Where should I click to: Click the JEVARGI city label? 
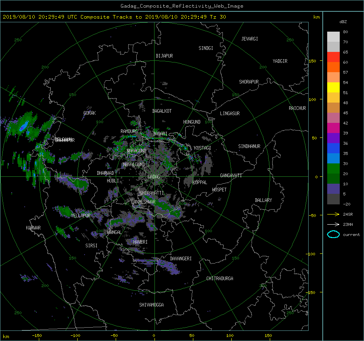[x=250, y=39]
